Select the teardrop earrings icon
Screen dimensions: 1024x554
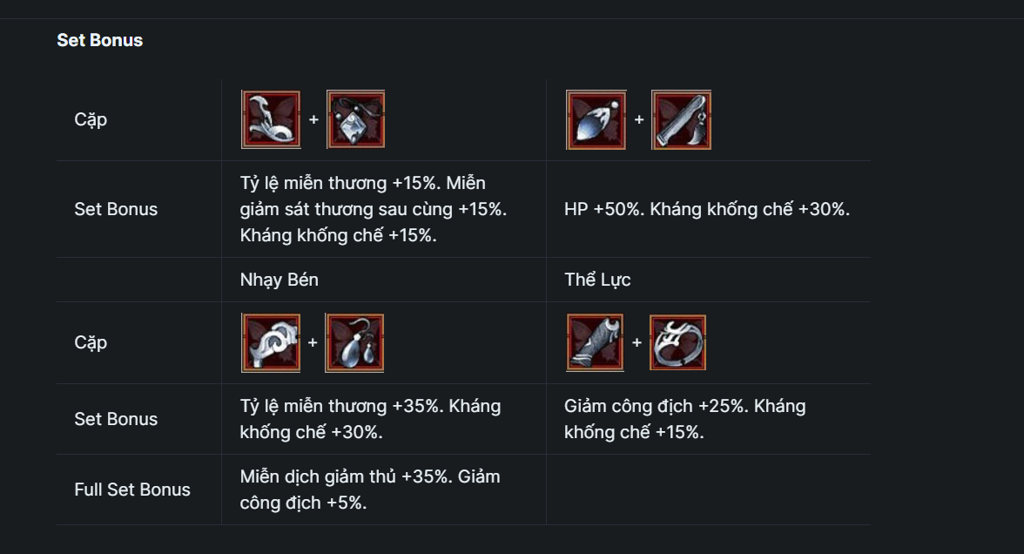pyautogui.click(x=354, y=342)
